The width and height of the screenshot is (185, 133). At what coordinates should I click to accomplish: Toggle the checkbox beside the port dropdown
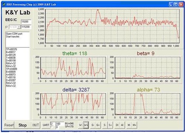[x=7, y=27]
